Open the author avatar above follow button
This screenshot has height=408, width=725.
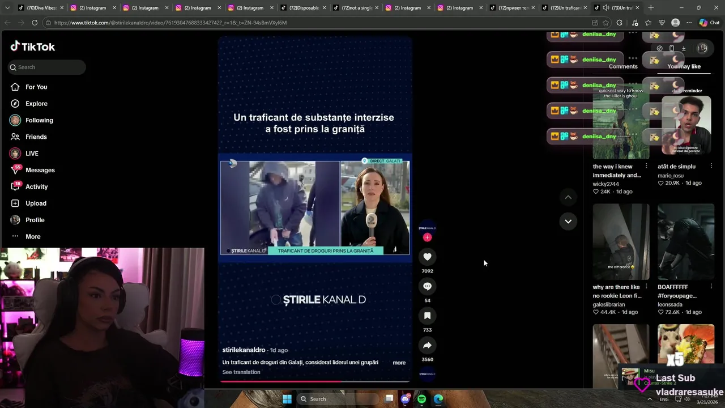click(x=427, y=227)
